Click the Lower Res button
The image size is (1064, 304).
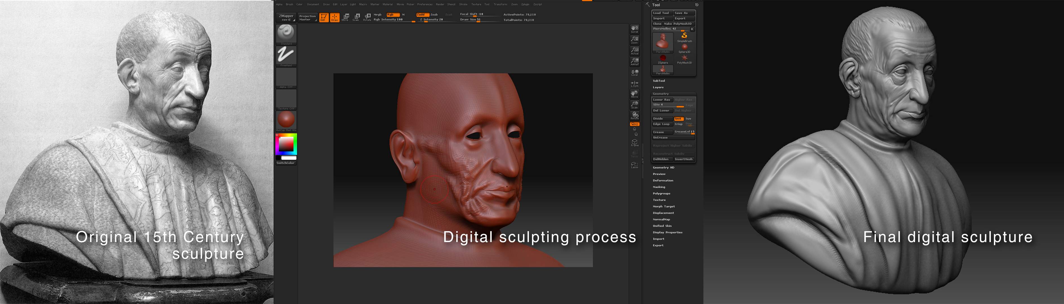tap(663, 100)
